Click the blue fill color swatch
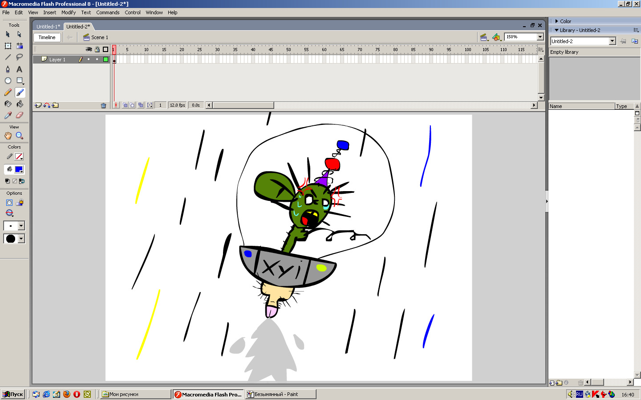641x400 pixels. pyautogui.click(x=19, y=169)
